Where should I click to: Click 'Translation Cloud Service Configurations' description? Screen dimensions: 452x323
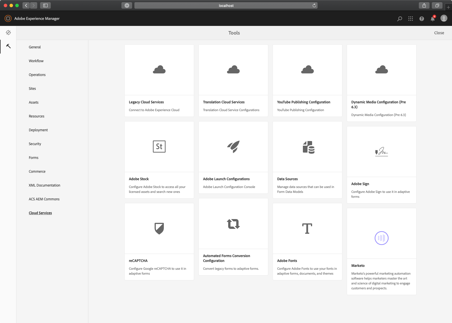click(231, 110)
